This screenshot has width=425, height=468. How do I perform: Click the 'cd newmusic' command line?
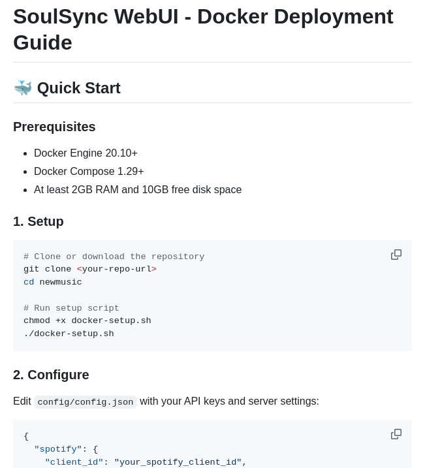pyautogui.click(x=53, y=282)
